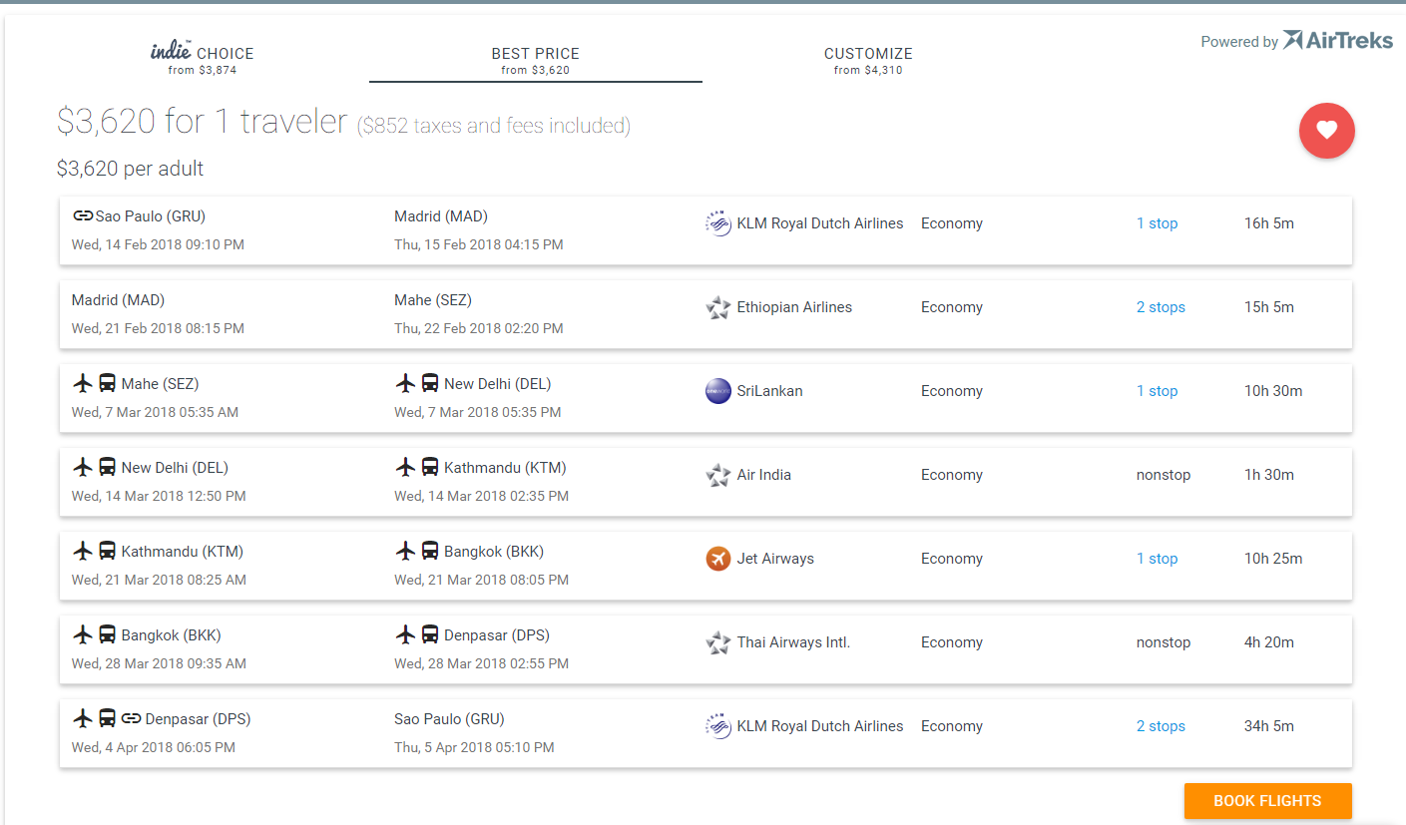
Task: Switch to the Indie Choice tab
Action: point(203,59)
